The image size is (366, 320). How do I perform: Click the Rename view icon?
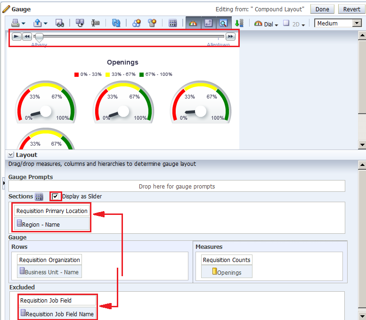(95, 23)
